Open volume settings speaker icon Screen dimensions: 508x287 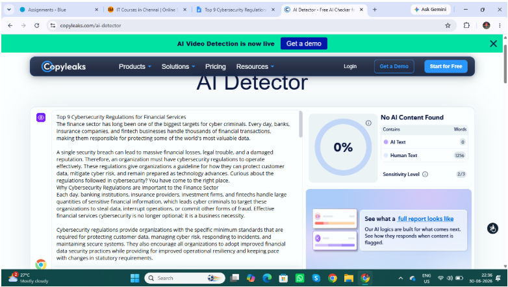pyautogui.click(x=450, y=278)
